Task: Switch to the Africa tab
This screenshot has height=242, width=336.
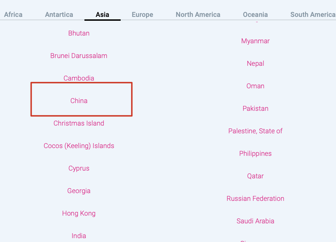Action: pos(13,14)
